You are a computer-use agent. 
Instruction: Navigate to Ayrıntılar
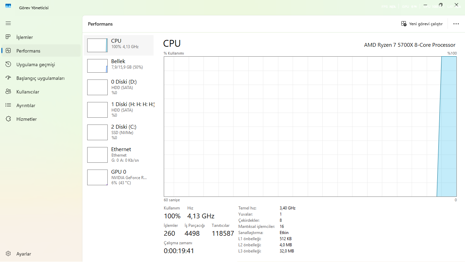[x=41, y=105]
